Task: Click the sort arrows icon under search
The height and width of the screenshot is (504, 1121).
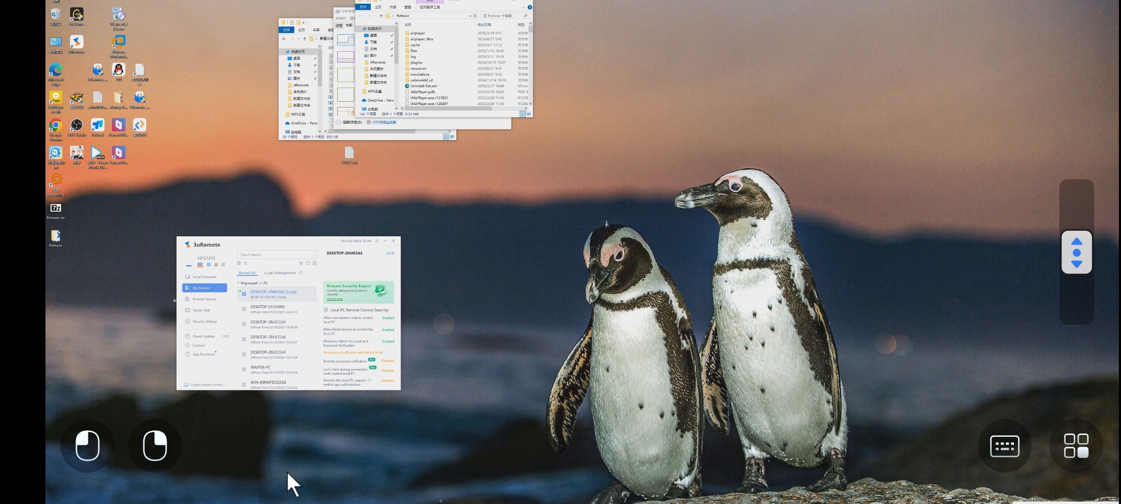Action: click(246, 263)
